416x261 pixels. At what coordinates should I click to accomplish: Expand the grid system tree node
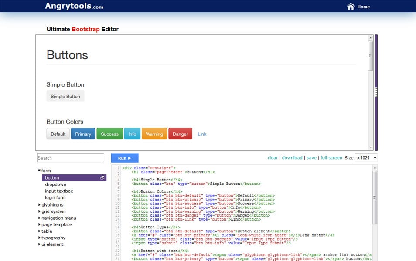[39, 211]
